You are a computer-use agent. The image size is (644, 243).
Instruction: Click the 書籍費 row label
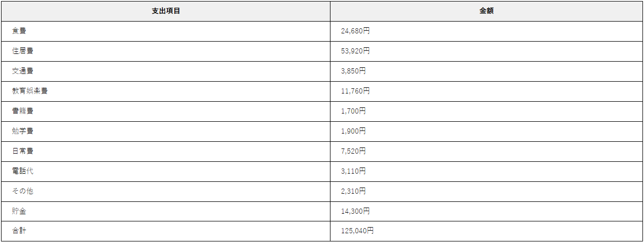click(x=23, y=111)
